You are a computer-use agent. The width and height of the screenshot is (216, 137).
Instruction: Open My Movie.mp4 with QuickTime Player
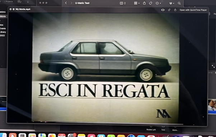tap(193, 10)
